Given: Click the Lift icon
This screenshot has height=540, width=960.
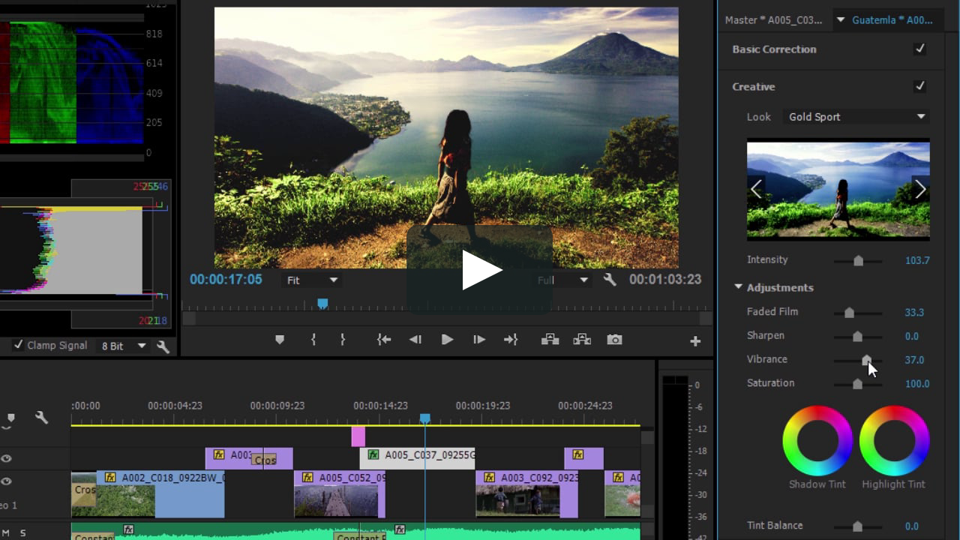Looking at the screenshot, I should 550,340.
